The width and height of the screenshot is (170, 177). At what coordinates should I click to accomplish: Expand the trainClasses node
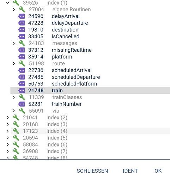pyautogui.click(x=14, y=97)
